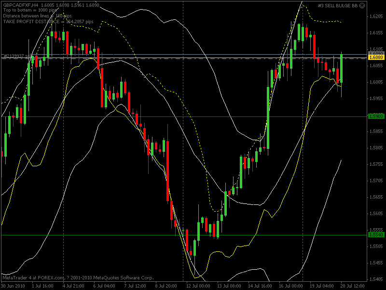
Task: Click the '14 Jul 16:00' time axis label
Action: pos(260,286)
